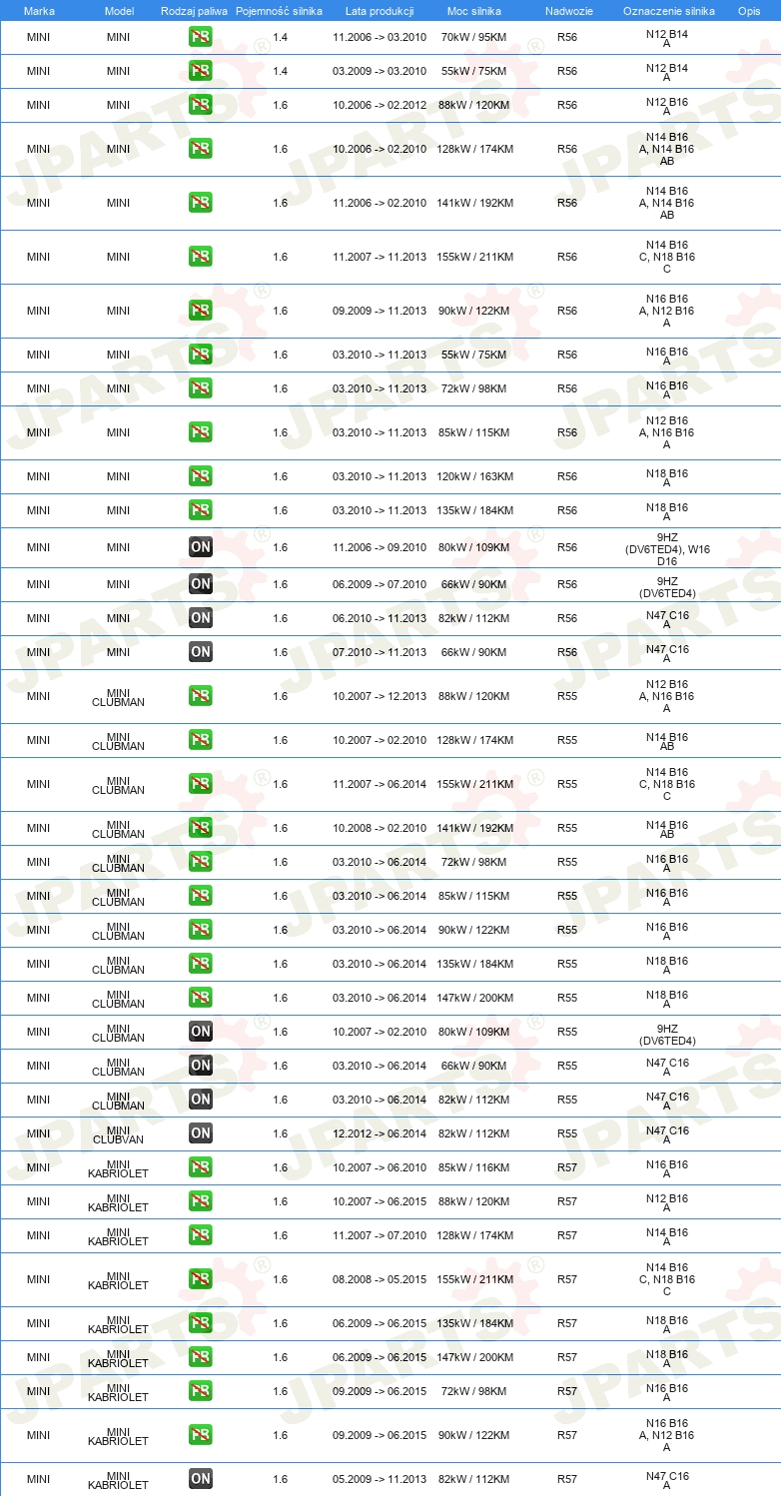Click the Opis column header
The height and width of the screenshot is (1496, 781).
coord(748,11)
